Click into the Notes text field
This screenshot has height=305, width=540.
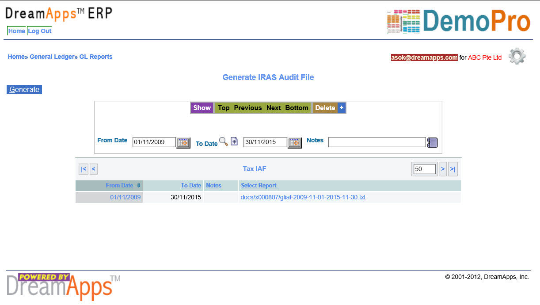(x=377, y=142)
